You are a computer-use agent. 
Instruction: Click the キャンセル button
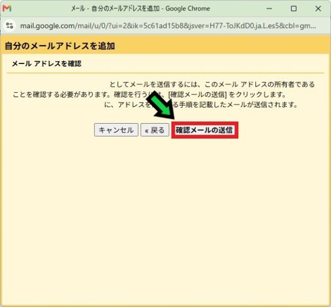tap(116, 130)
